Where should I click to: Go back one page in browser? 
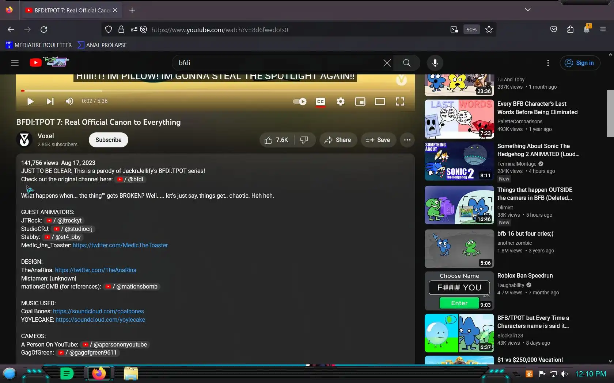11,30
